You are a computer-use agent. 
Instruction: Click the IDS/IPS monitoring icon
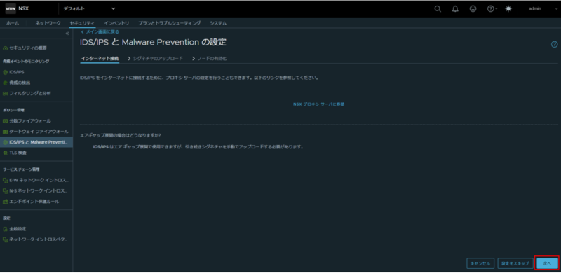point(5,72)
